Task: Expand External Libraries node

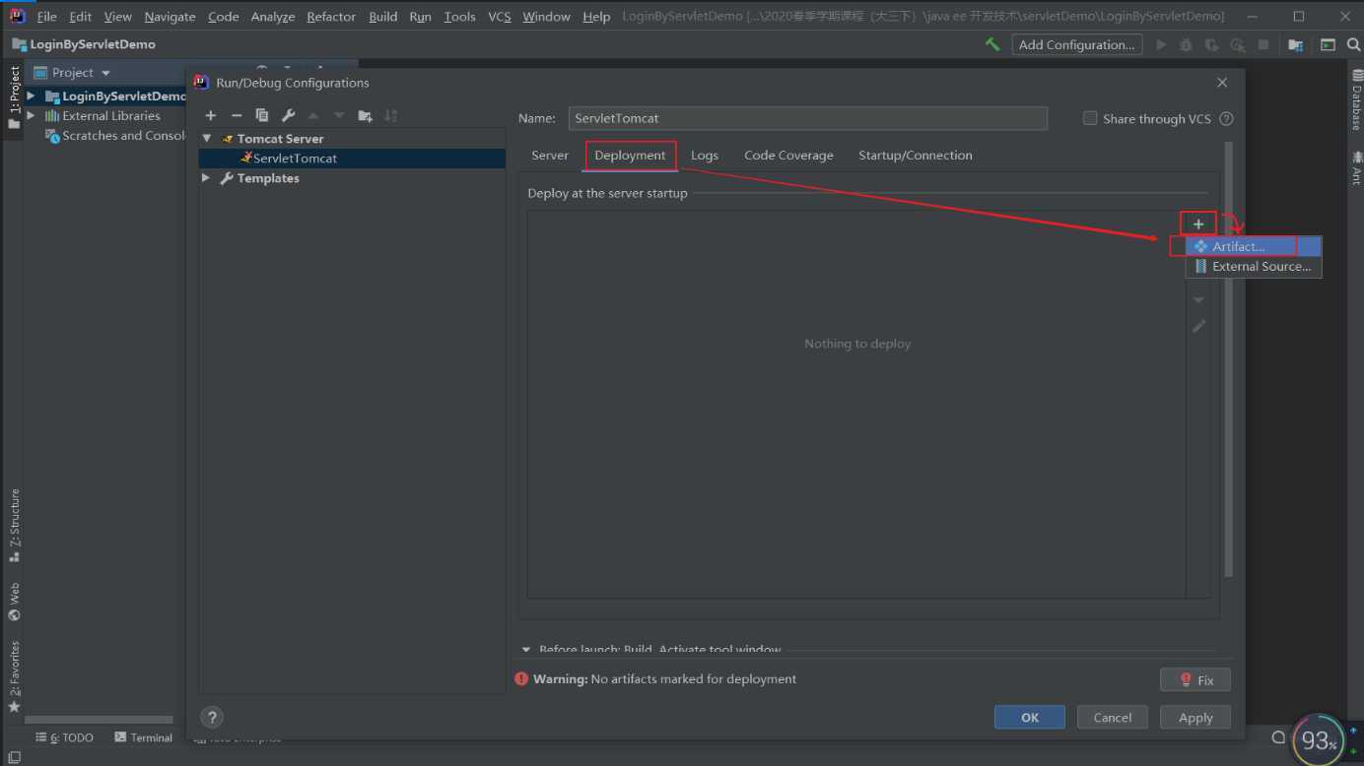Action: 32,116
